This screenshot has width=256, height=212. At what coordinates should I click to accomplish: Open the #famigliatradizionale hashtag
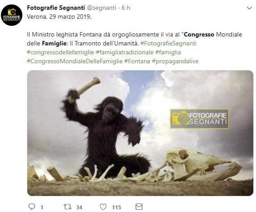pyautogui.click(x=125, y=53)
